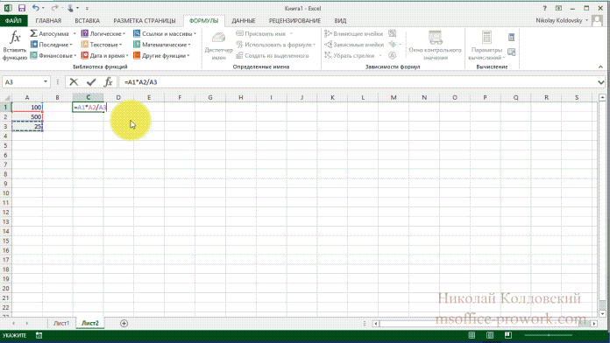This screenshot has width=610, height=343.
Task: Switch to Page Layout view in the status bar
Action: [490, 335]
